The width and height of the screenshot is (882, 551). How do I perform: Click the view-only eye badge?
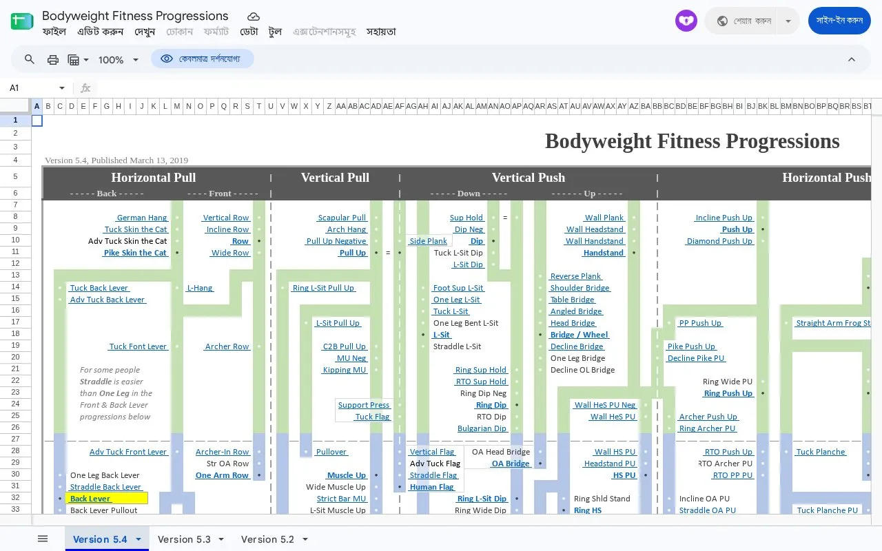[x=203, y=59]
